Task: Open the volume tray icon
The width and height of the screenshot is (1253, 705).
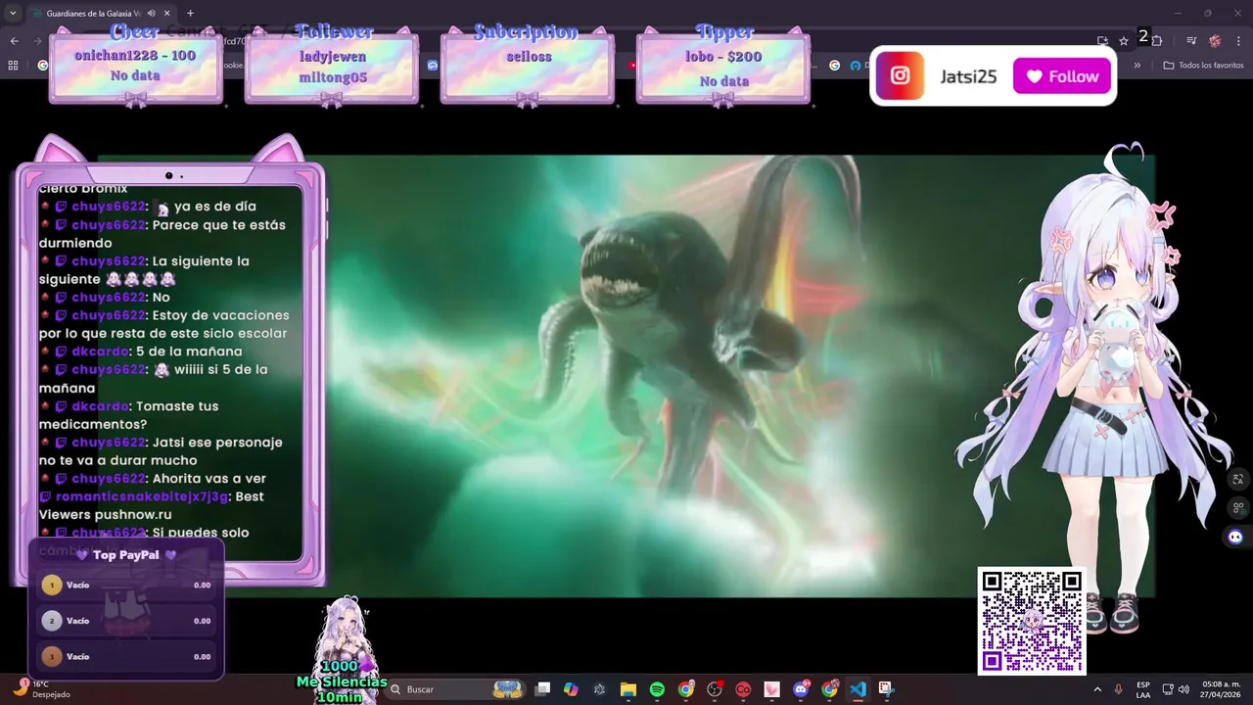Action: [x=1183, y=689]
